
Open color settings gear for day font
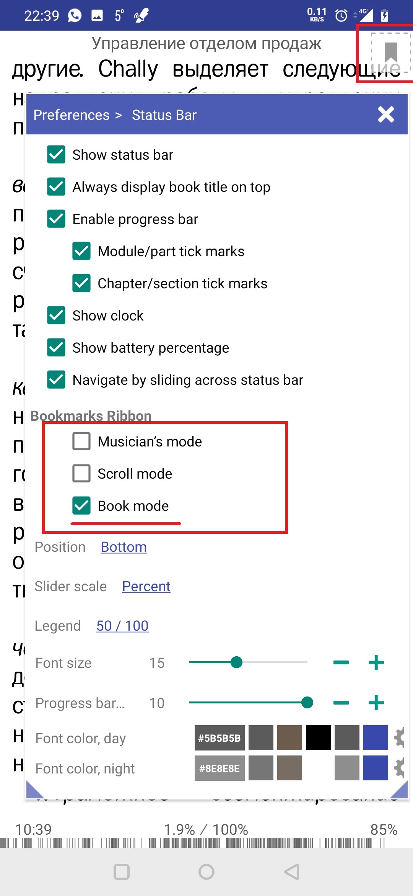pos(400,737)
